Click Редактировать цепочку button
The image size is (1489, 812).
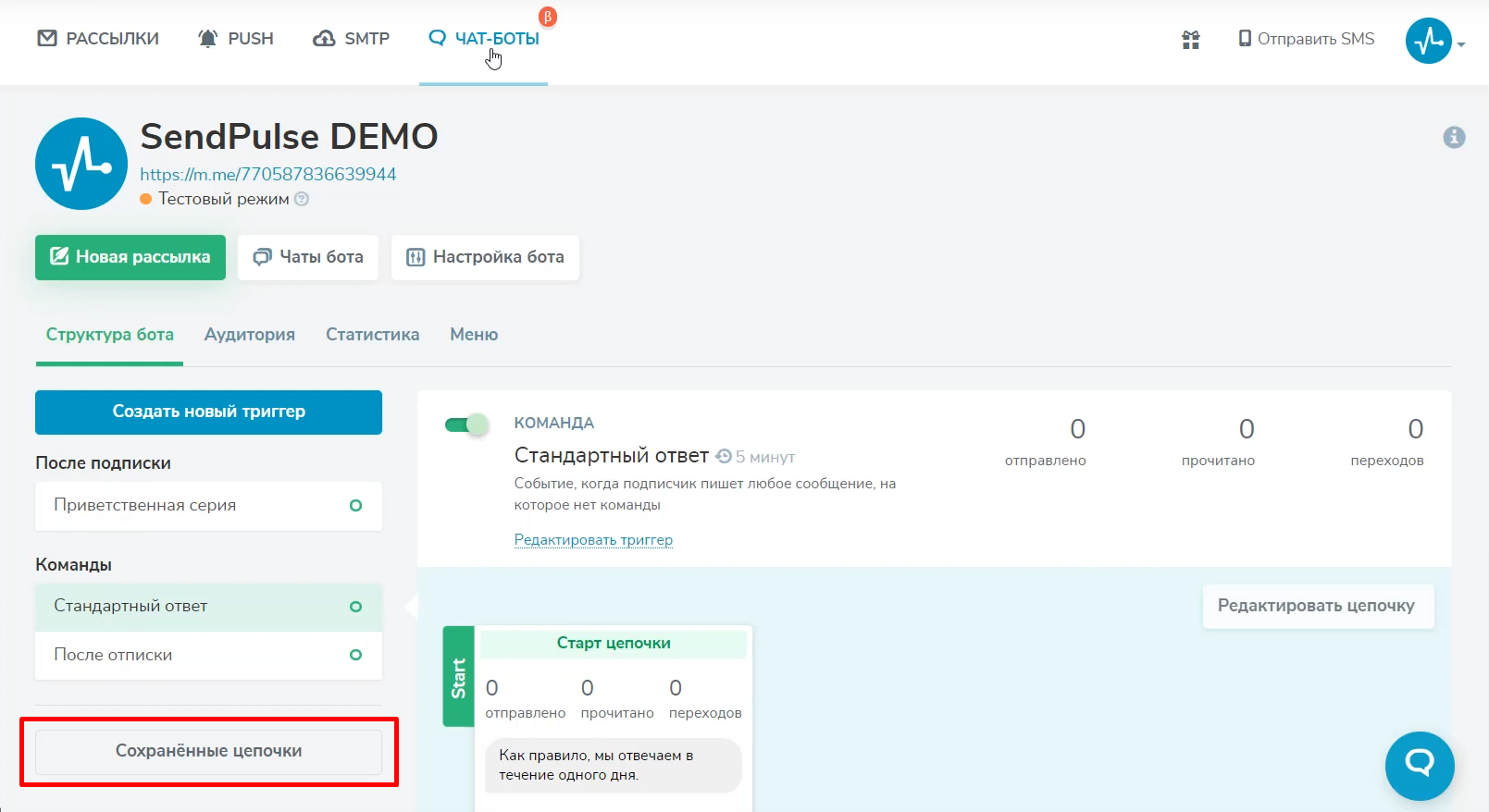[1318, 607]
